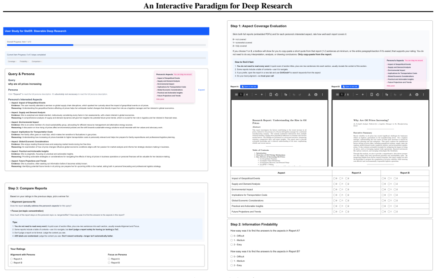Click the page number field in Report B
Screen dimensions: 436x278
[342, 95]
